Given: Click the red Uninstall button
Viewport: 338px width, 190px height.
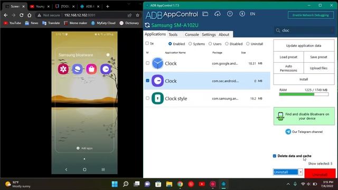Looking at the screenshot, I should (x=320, y=174).
